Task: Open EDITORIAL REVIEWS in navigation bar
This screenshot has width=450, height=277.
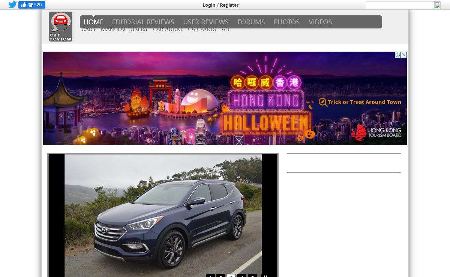Action: pyautogui.click(x=143, y=22)
